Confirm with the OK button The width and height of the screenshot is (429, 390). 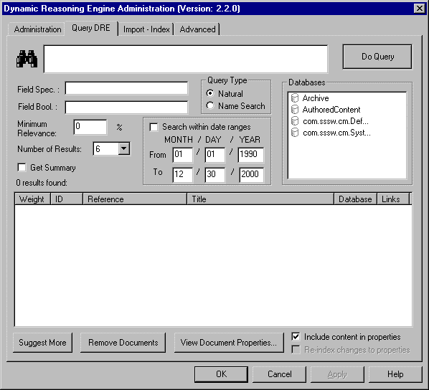[x=222, y=374]
